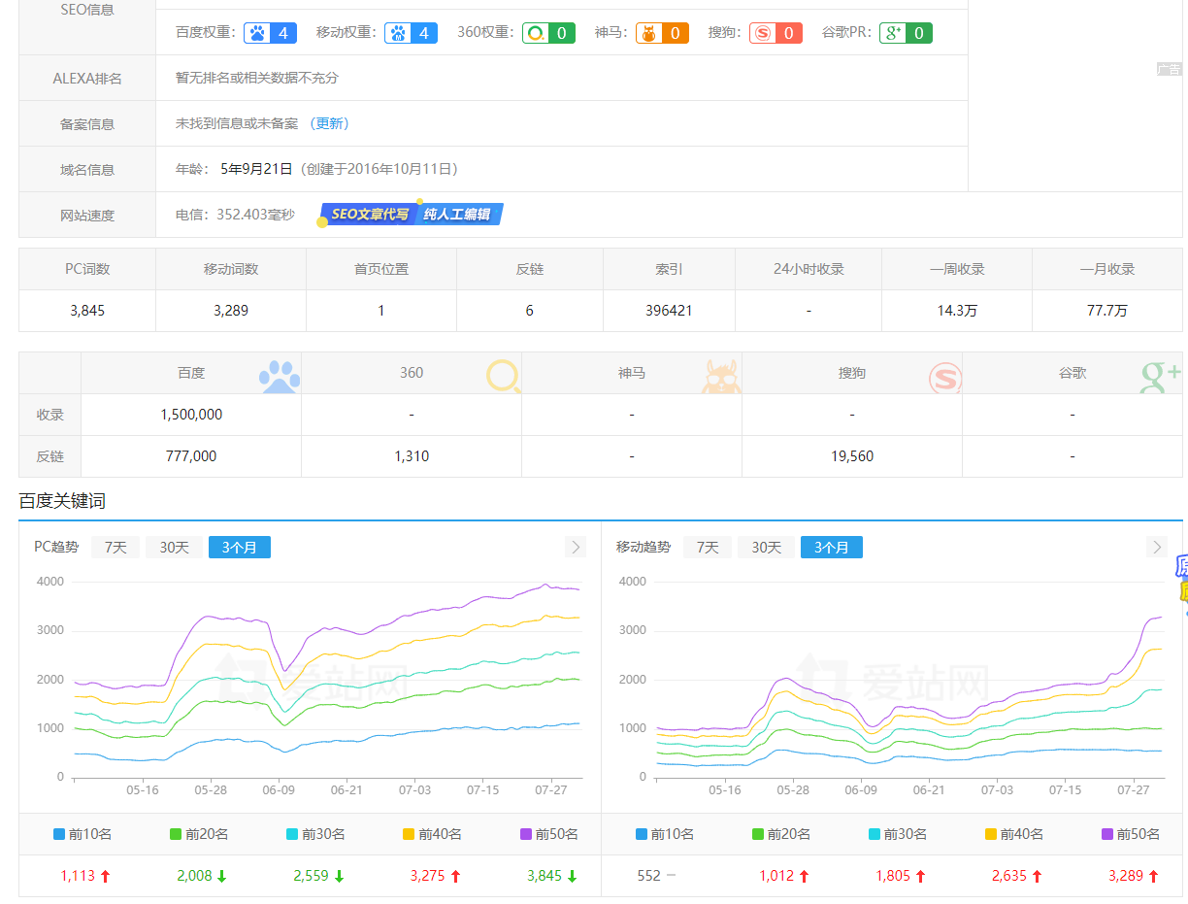This screenshot has width=1188, height=904.
Task: Toggle 前40名 series in mobile chart legend
Action: point(1014,834)
